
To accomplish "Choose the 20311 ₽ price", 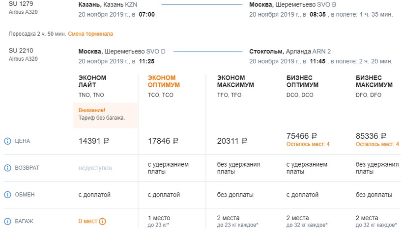I will (x=232, y=141).
